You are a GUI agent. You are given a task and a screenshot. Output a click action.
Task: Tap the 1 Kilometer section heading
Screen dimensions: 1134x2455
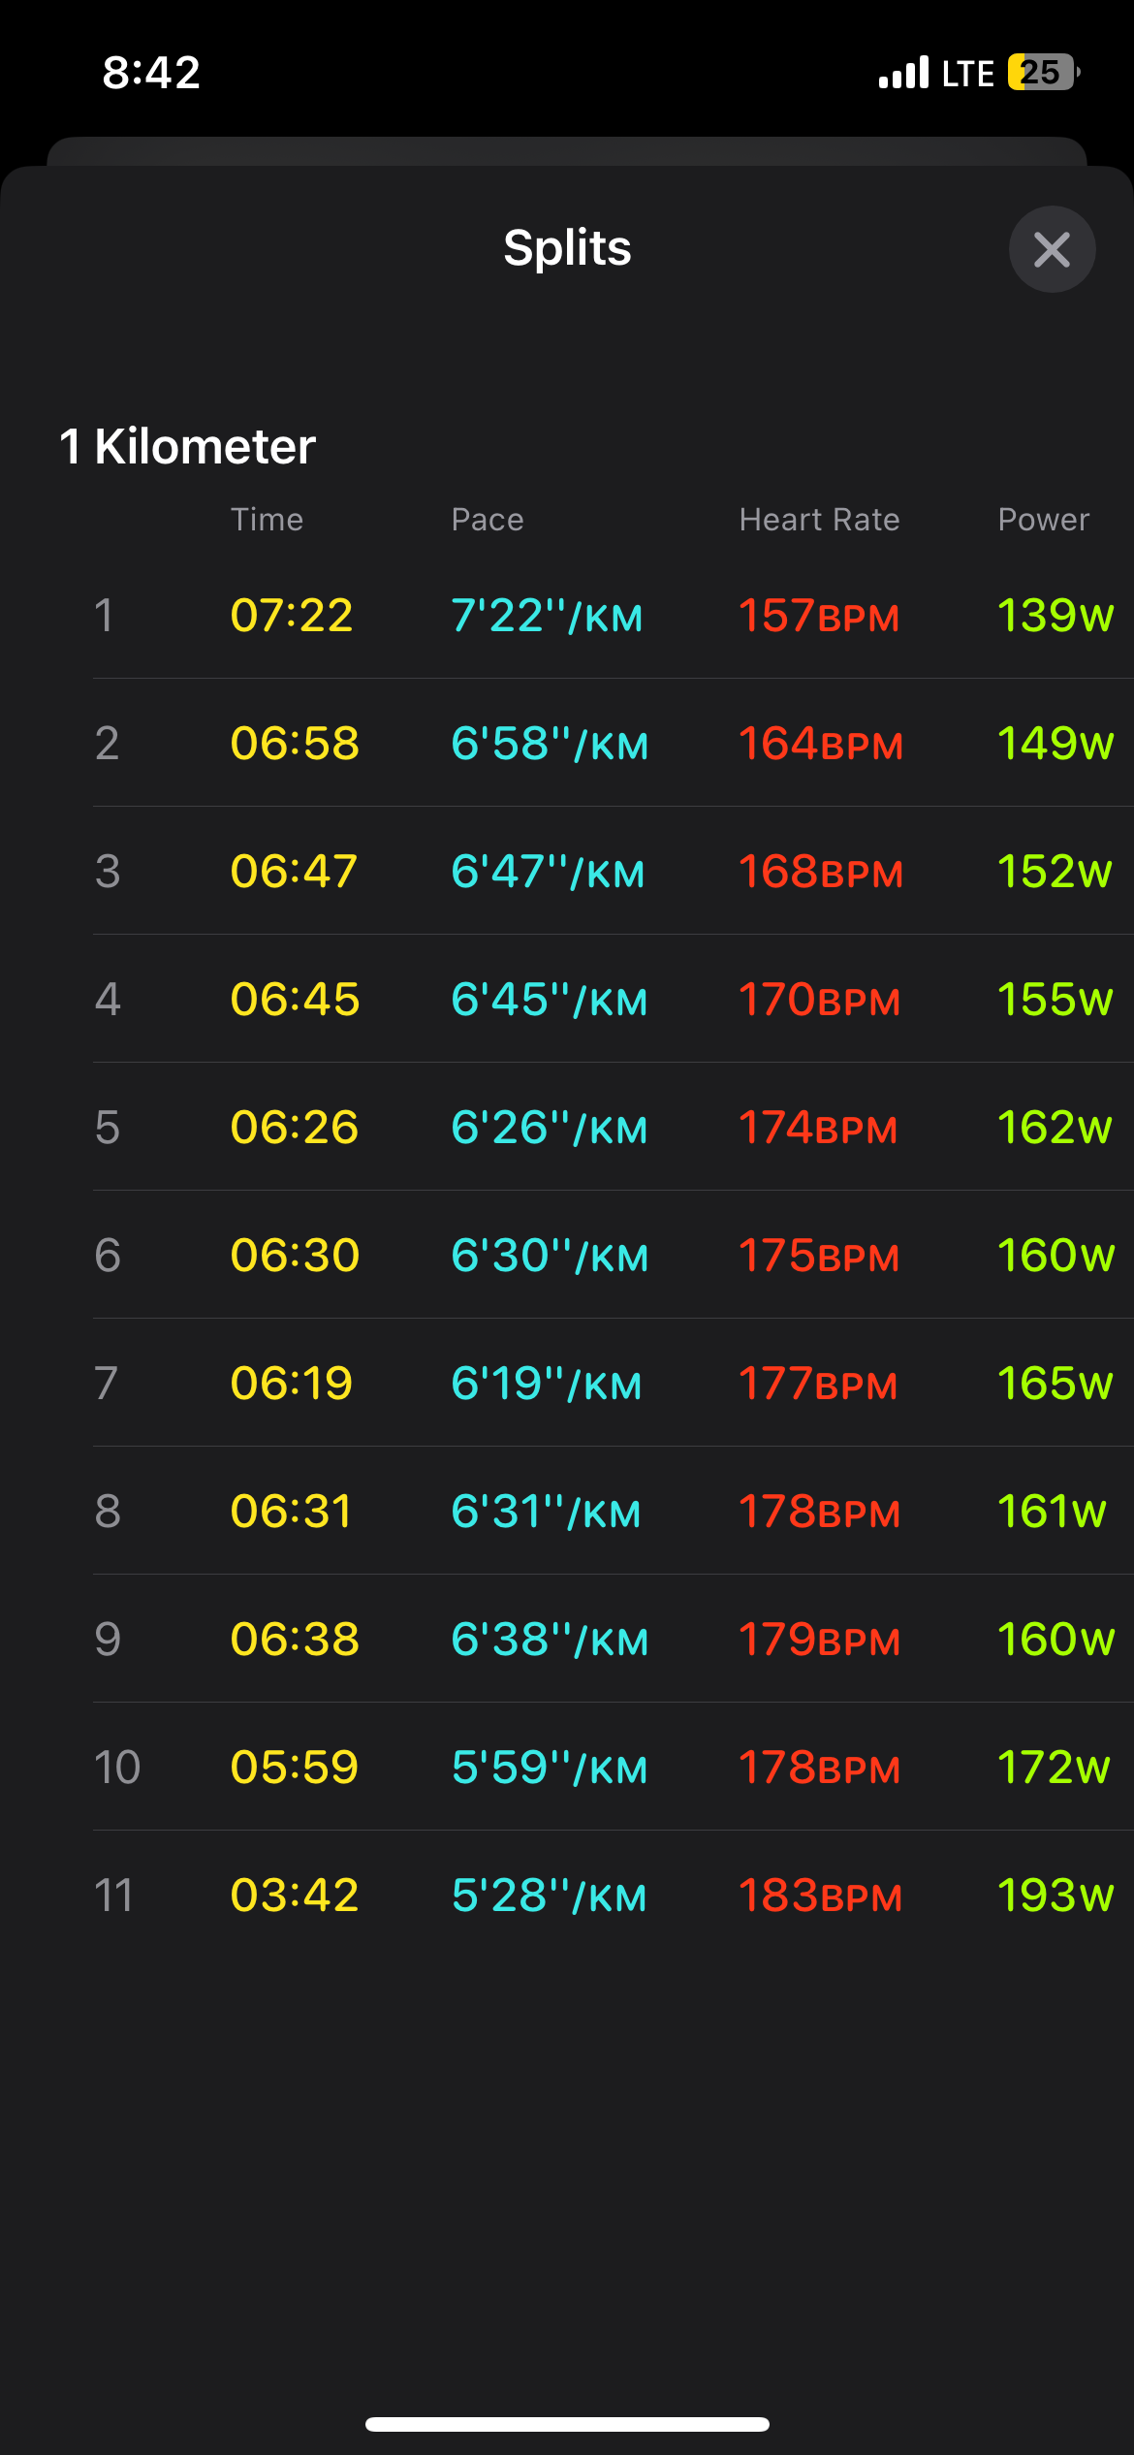point(187,447)
